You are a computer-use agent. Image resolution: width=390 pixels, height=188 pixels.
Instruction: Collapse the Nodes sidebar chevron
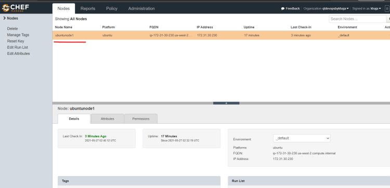tap(5, 18)
